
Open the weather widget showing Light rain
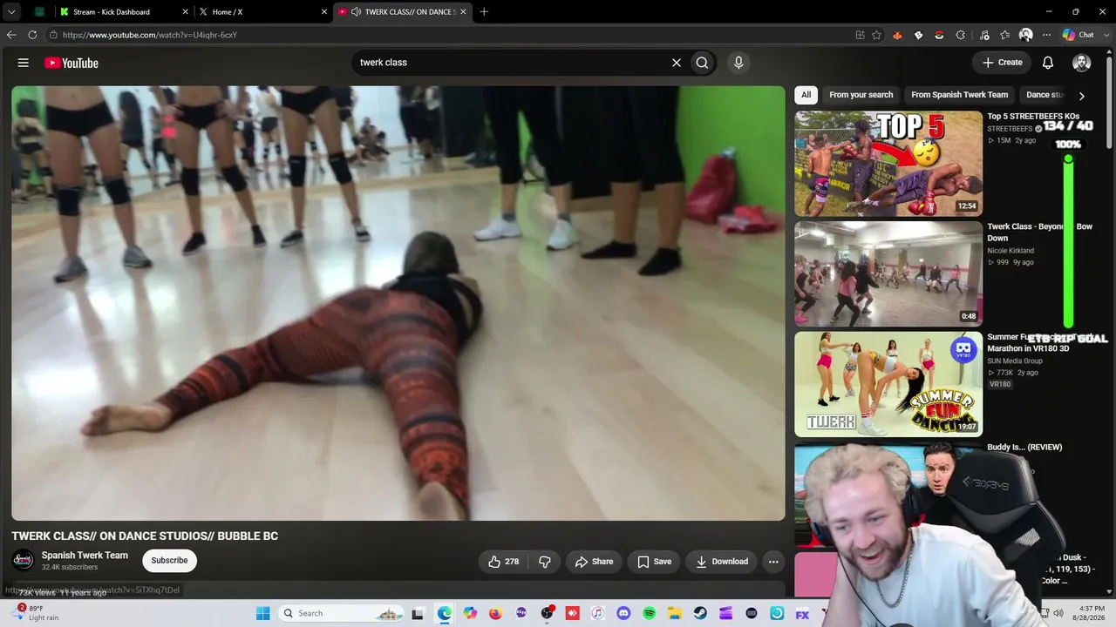pyautogui.click(x=37, y=613)
